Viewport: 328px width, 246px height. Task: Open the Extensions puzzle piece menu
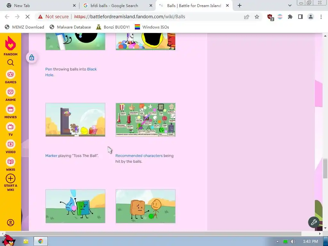tap(290, 17)
